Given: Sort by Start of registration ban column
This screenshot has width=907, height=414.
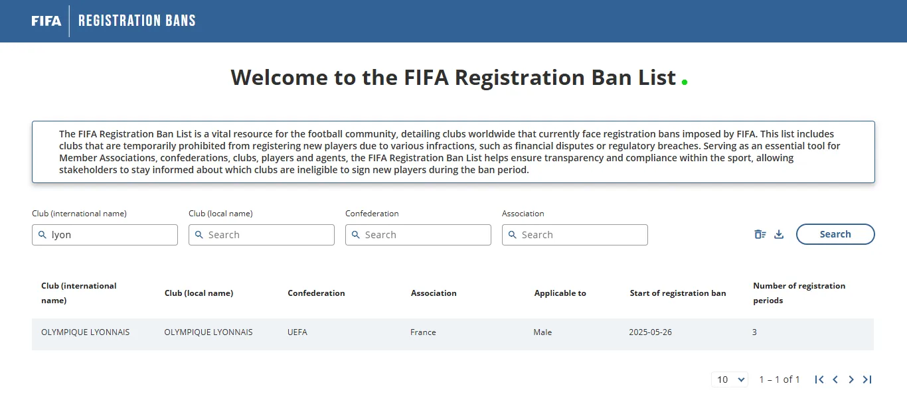Looking at the screenshot, I should point(678,293).
